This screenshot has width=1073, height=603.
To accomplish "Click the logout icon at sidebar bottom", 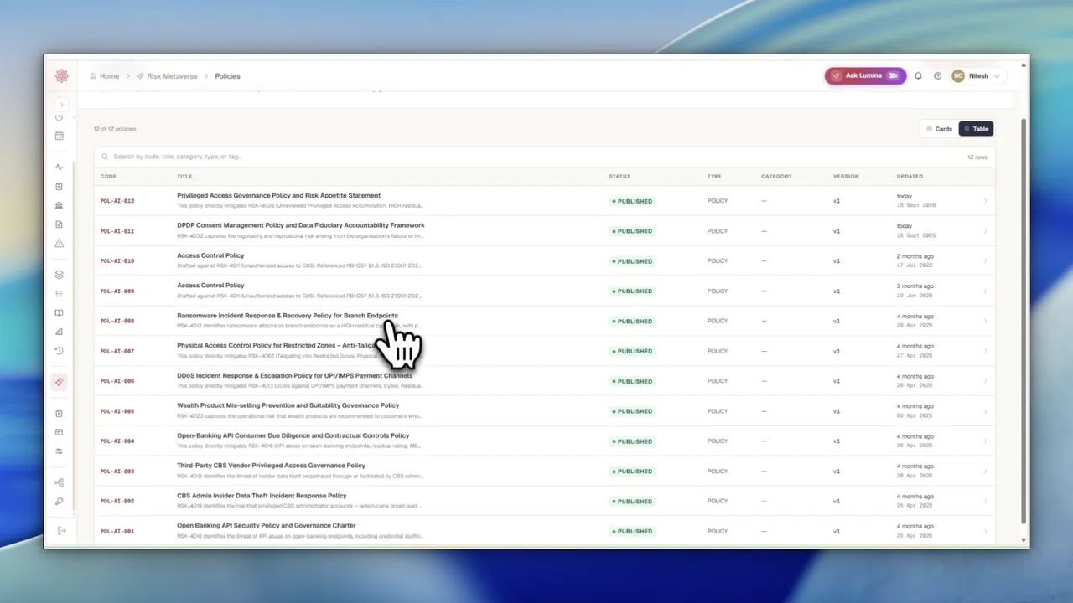I will [61, 530].
